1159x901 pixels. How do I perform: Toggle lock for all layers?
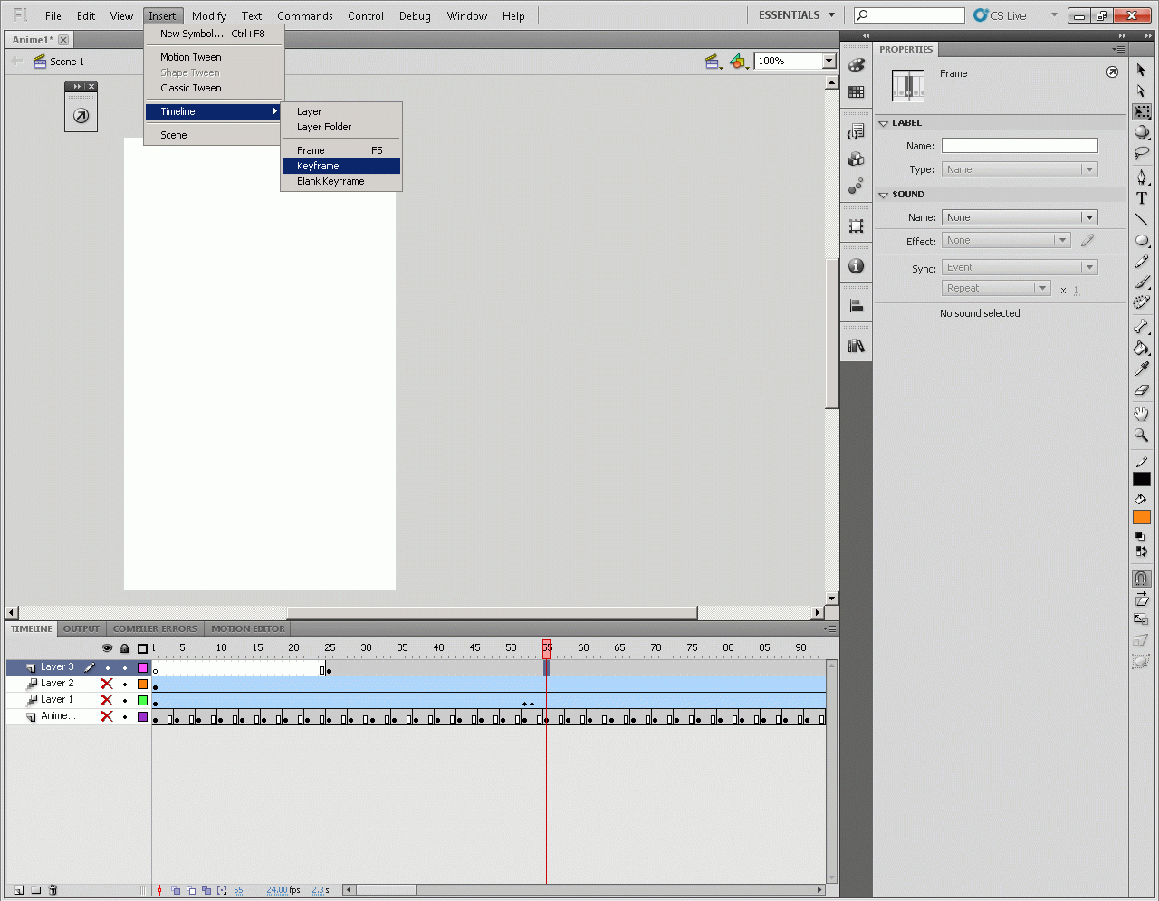[125, 648]
